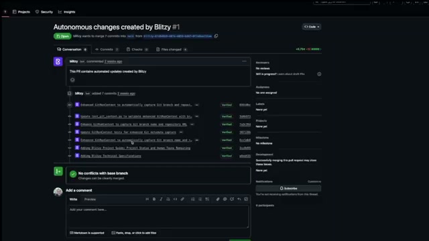Open the Files changed tab
This screenshot has height=241, width=429.
pyautogui.click(x=172, y=50)
